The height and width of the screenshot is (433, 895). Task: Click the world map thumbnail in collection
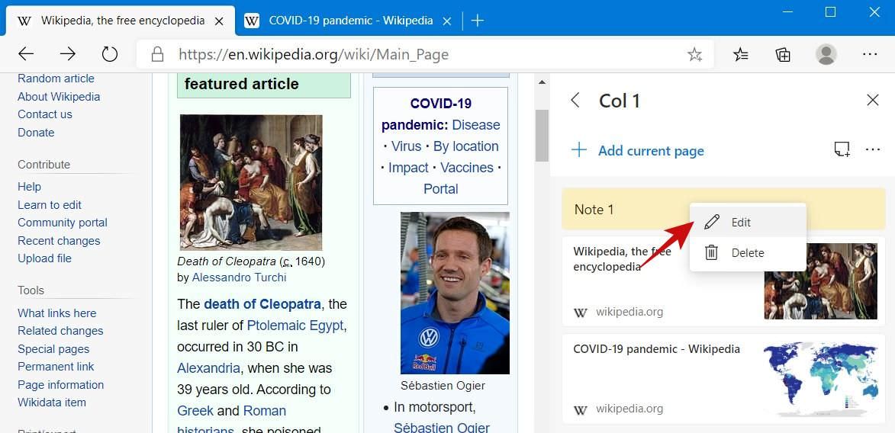821,379
